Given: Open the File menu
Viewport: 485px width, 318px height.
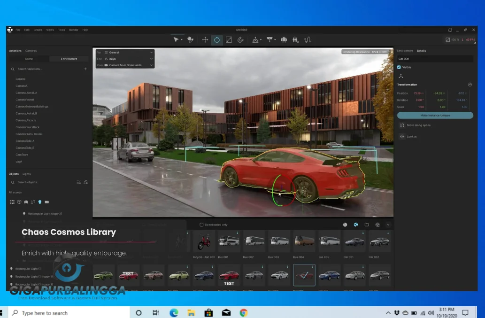Looking at the screenshot, I should point(18,30).
